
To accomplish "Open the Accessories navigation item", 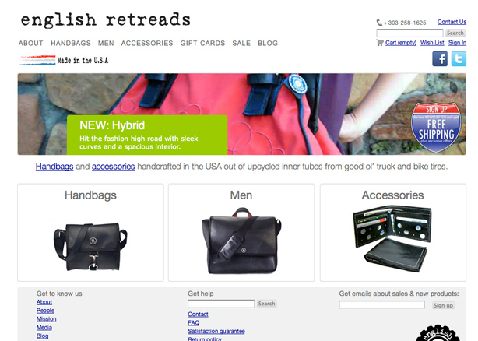I will click(x=147, y=44).
